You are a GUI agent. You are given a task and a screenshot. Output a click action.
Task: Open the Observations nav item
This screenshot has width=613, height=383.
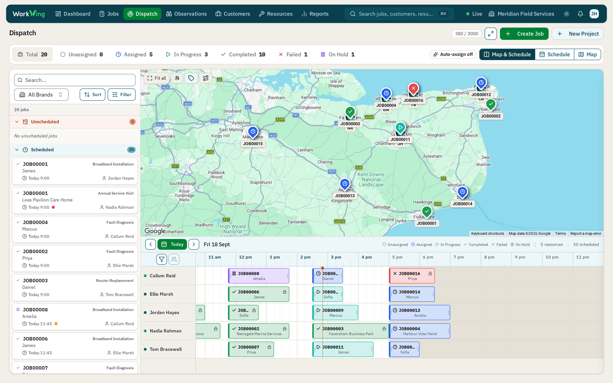tap(186, 14)
